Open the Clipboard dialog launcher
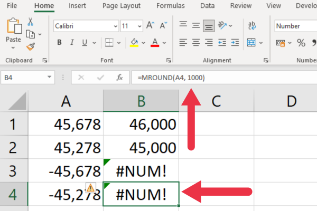The height and width of the screenshot is (211, 317). 45,60
